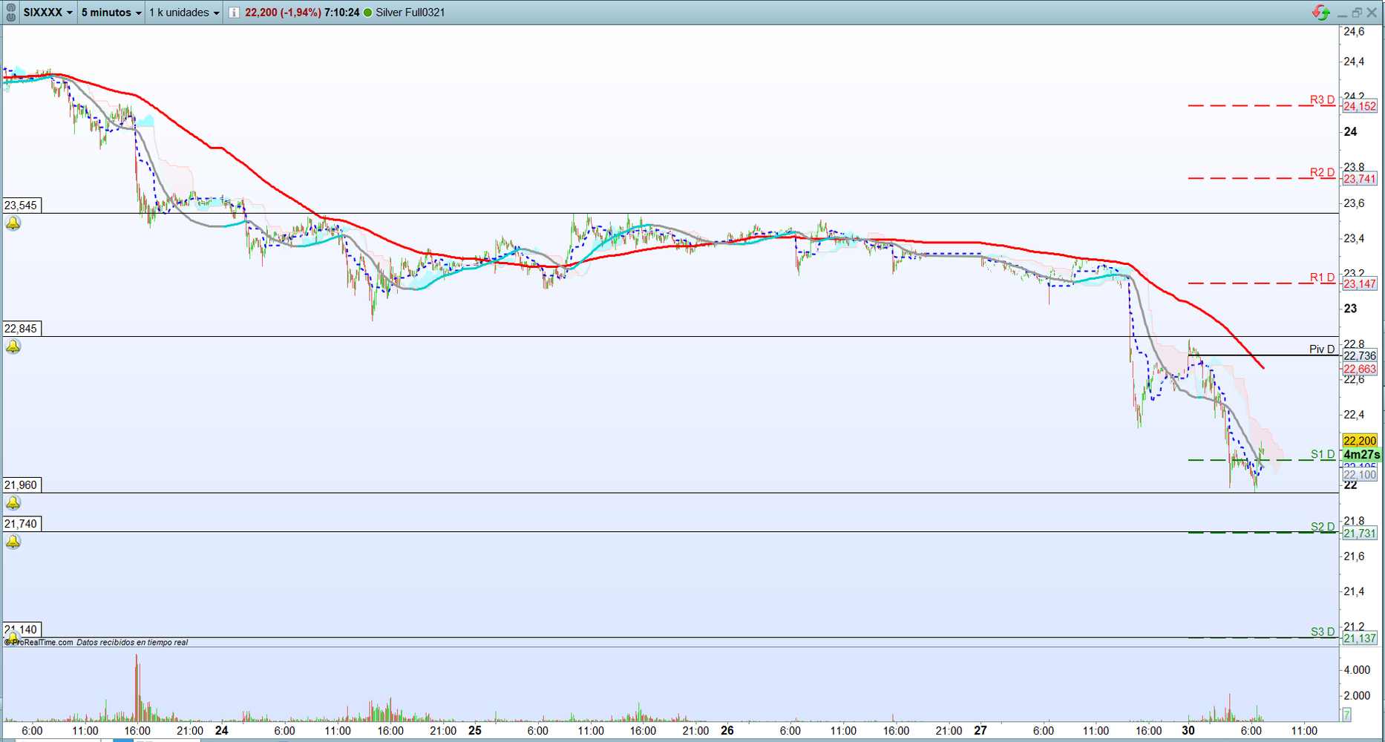Click the chart link chain icon
Image resolution: width=1385 pixels, height=742 pixels.
[x=10, y=12]
